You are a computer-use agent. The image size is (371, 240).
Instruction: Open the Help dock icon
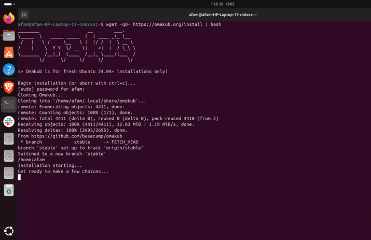point(9,70)
